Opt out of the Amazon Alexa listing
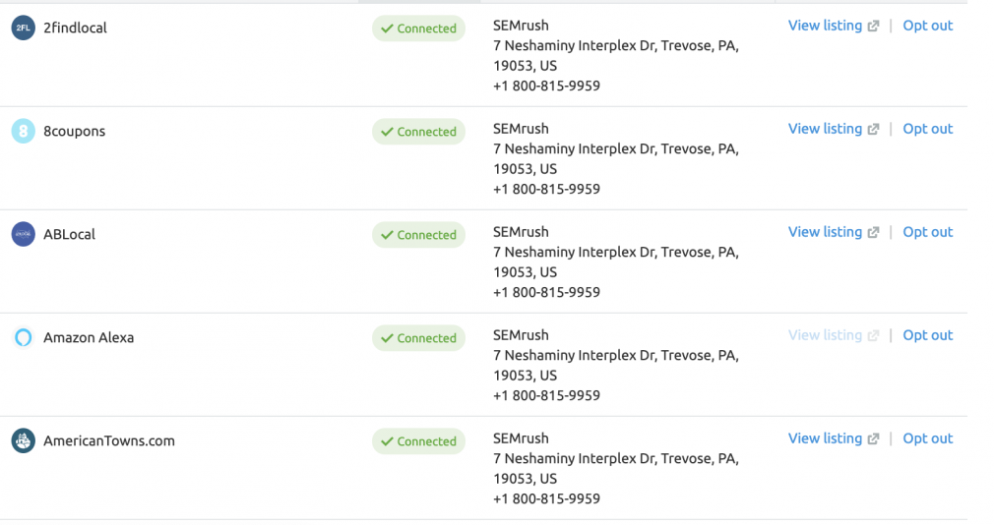 [x=927, y=335]
